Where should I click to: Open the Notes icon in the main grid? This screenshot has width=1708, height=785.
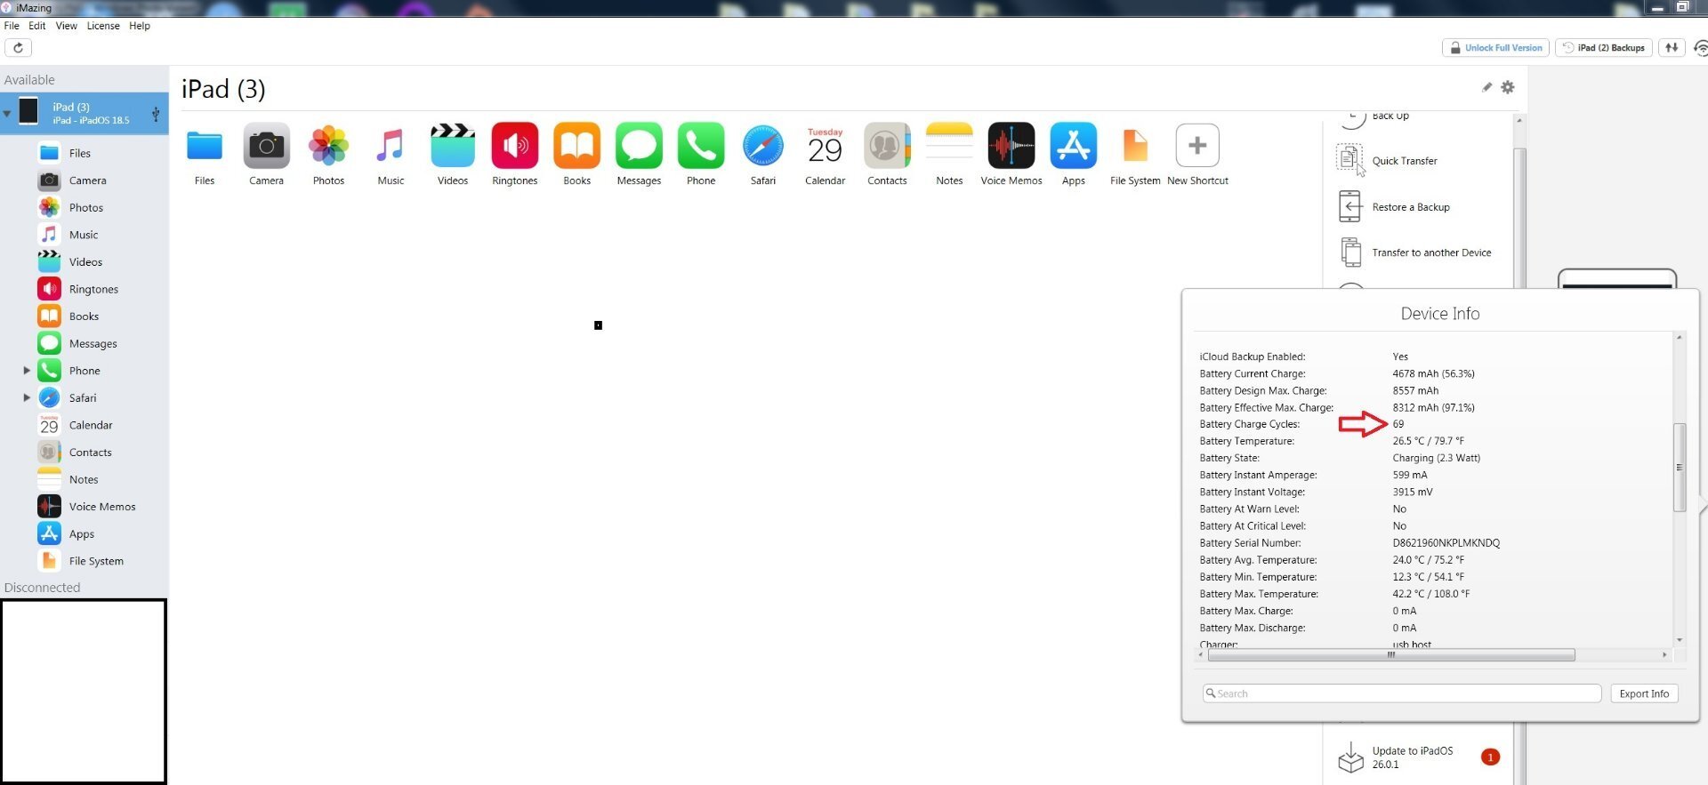949,146
